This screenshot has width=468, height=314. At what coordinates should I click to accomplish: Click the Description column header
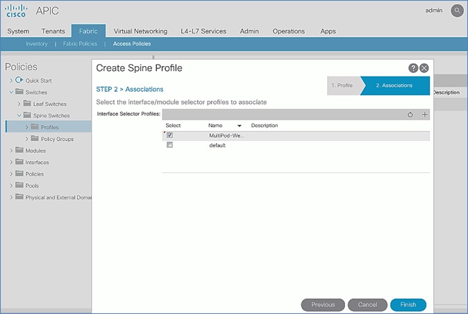[265, 126]
